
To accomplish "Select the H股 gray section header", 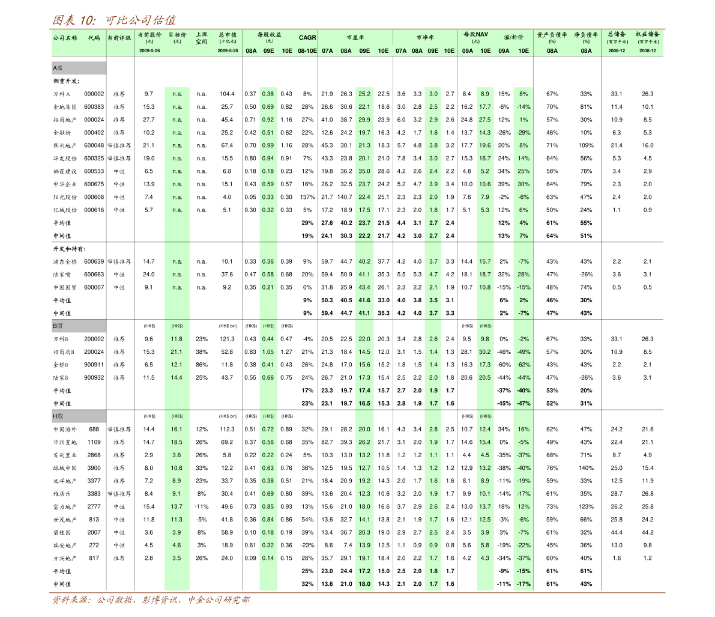I will click(x=79, y=416).
